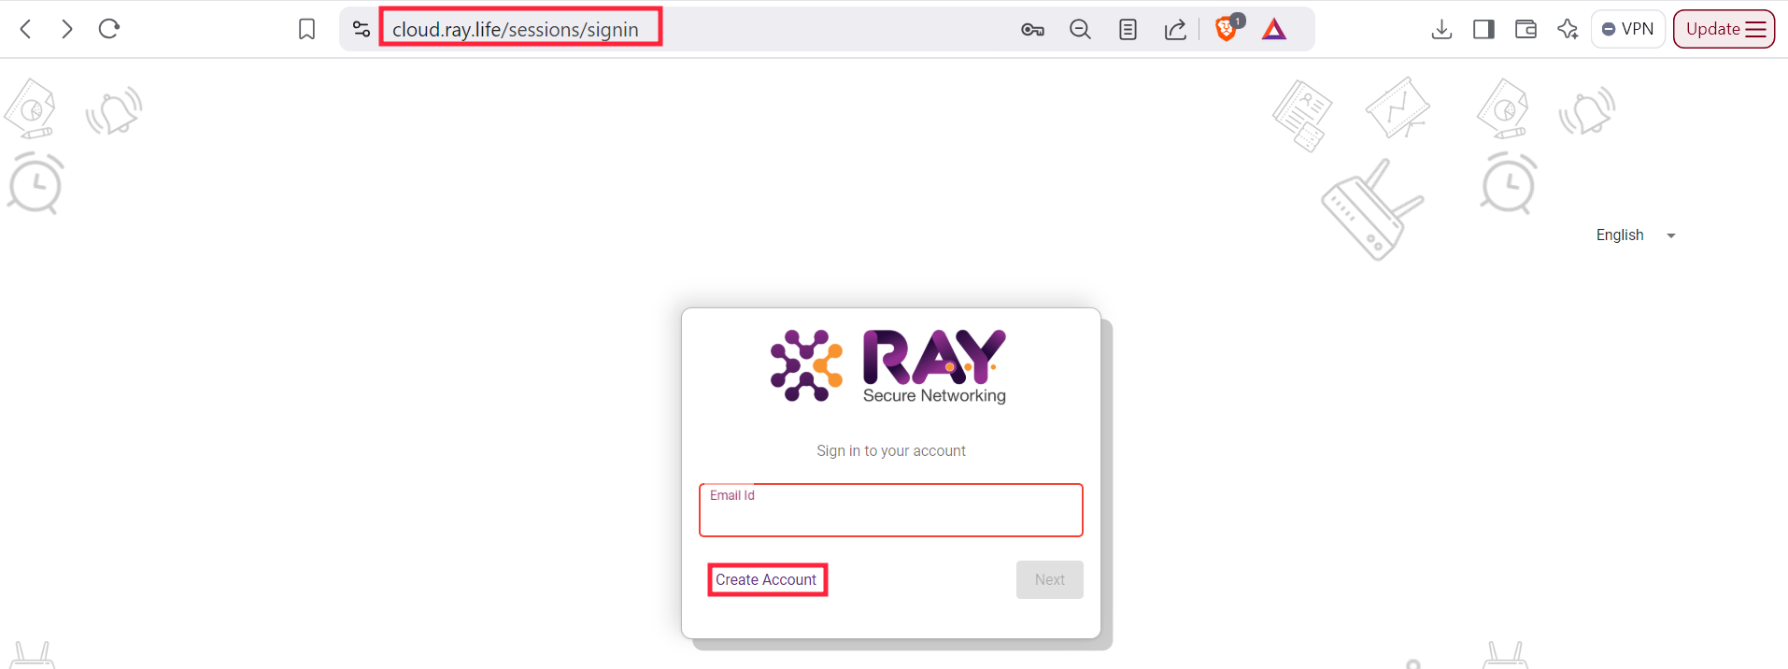The height and width of the screenshot is (669, 1788).
Task: Open Leo AI assistant sparkle icon
Action: click(x=1568, y=30)
